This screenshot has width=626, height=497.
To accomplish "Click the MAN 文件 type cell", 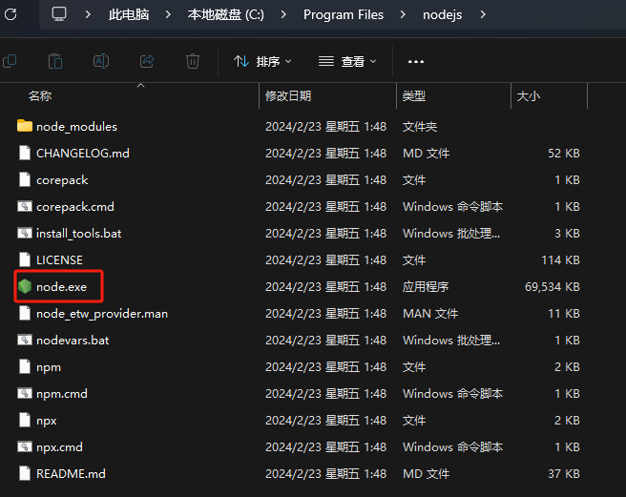I will [430, 314].
